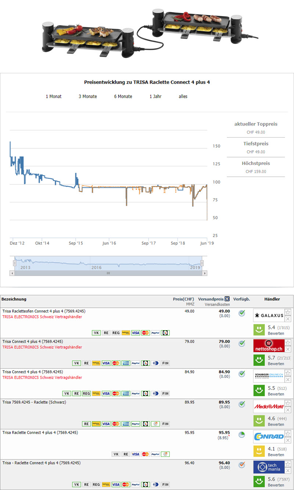Viewport: 294px width, 490px height.
Task: Click the MediaMarkt merchant logo
Action: tap(269, 406)
